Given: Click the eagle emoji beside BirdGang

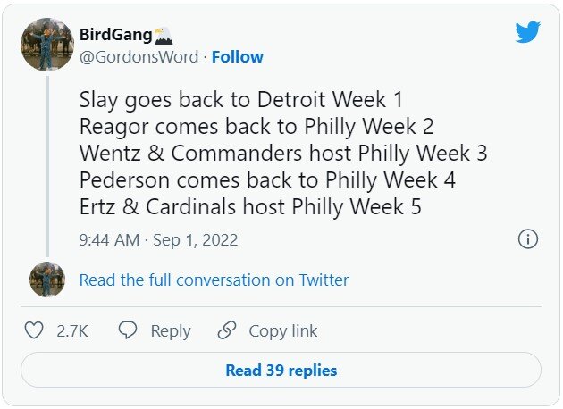Looking at the screenshot, I should click(x=163, y=36).
